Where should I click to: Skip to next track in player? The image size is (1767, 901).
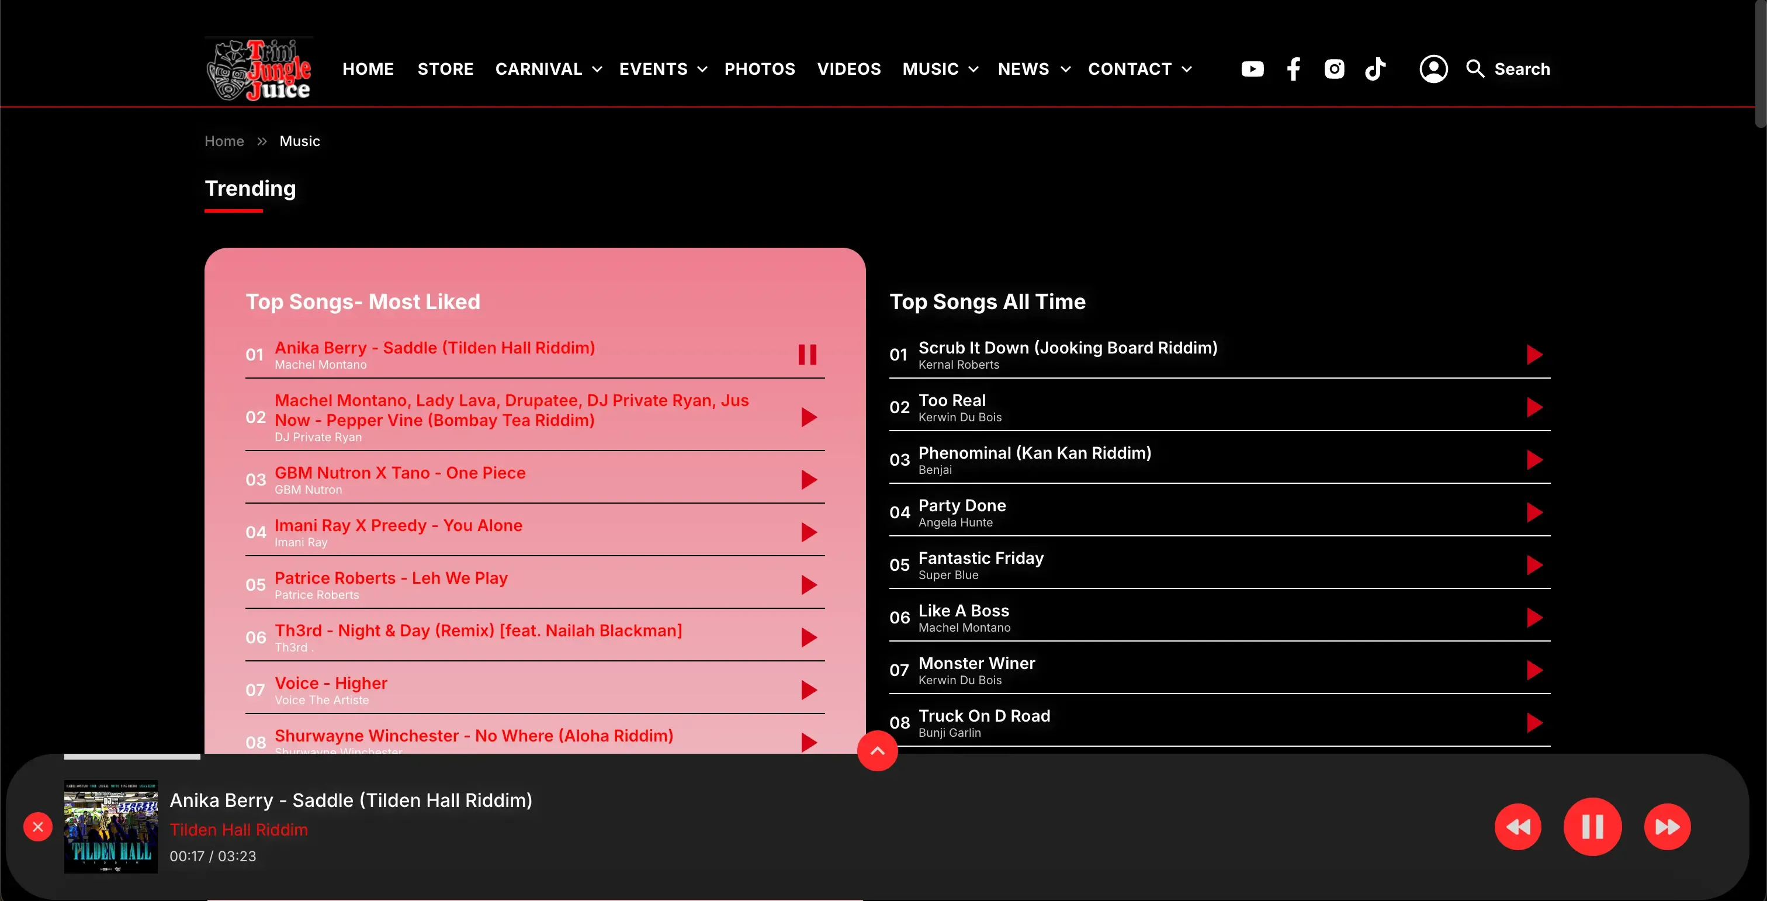[1667, 827]
